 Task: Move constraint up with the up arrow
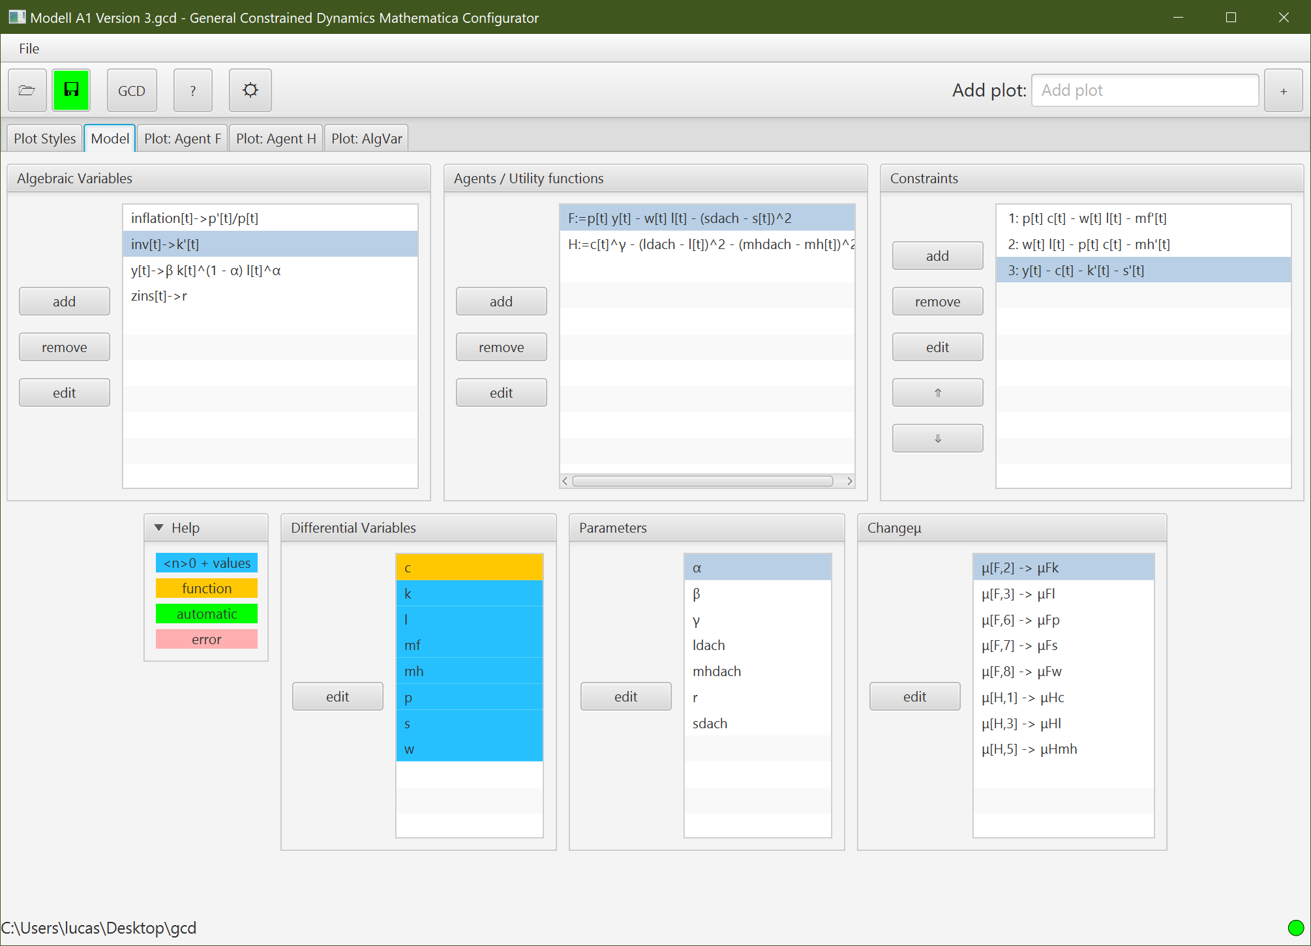[x=937, y=392]
